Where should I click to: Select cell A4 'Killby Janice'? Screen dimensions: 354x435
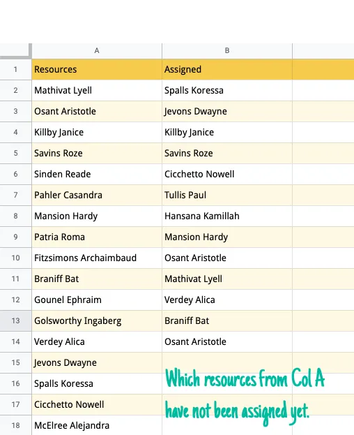[x=97, y=133]
